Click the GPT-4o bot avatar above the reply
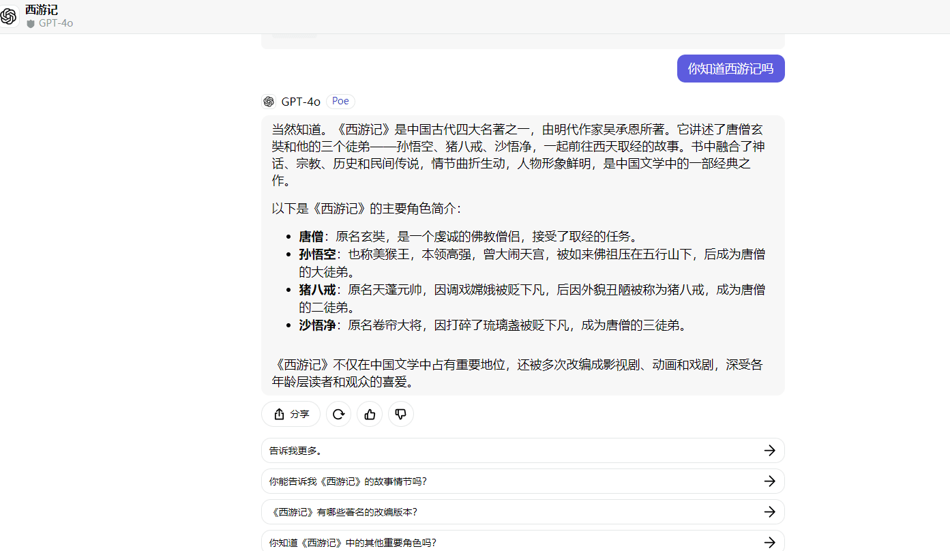Viewport: 950px width, 551px height. tap(269, 102)
